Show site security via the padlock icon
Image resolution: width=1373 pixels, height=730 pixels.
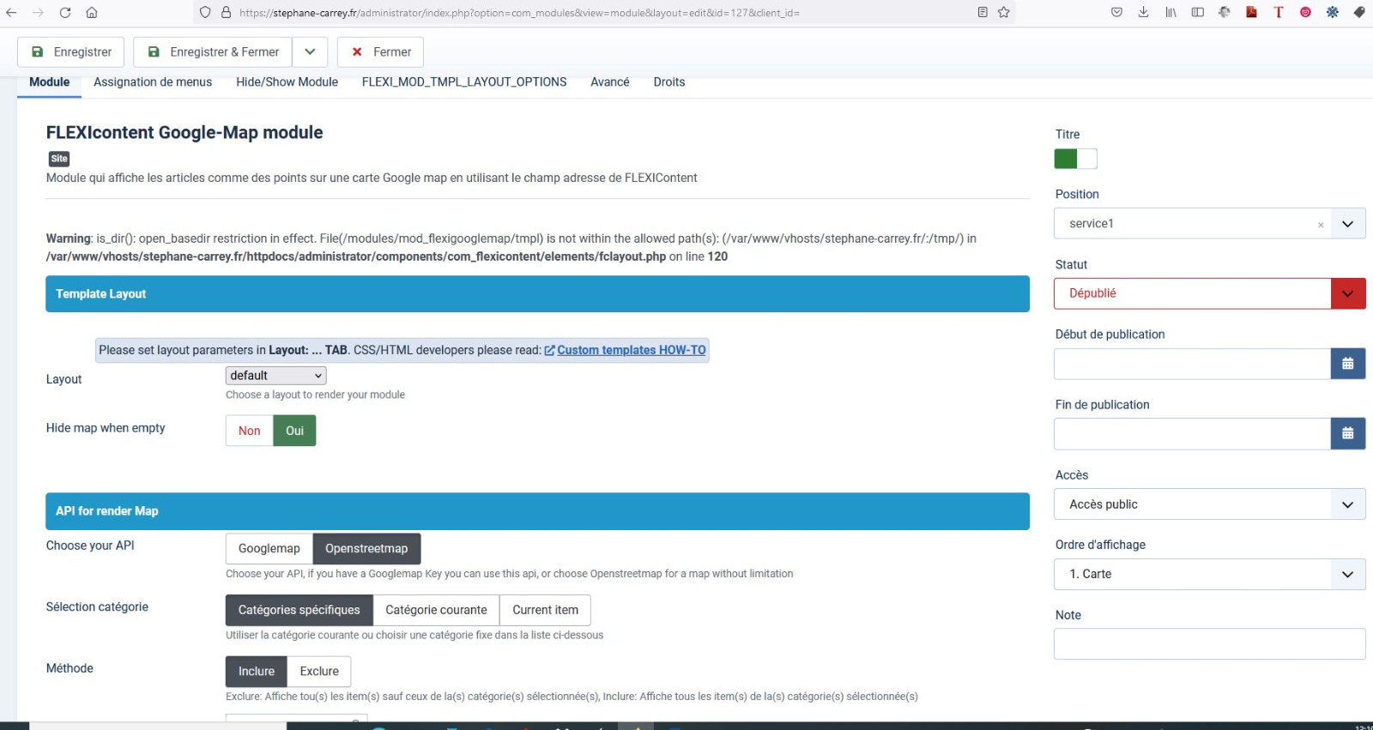[227, 13]
